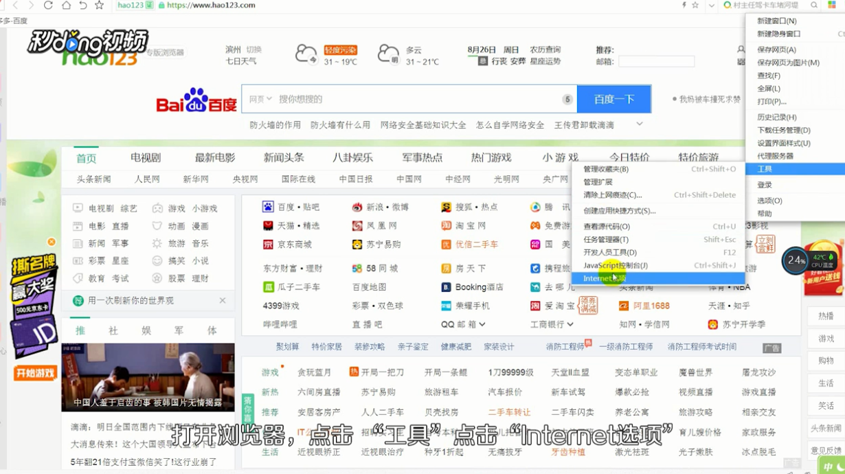Click the browser forward arrow
This screenshot has width=845, height=474.
point(32,5)
